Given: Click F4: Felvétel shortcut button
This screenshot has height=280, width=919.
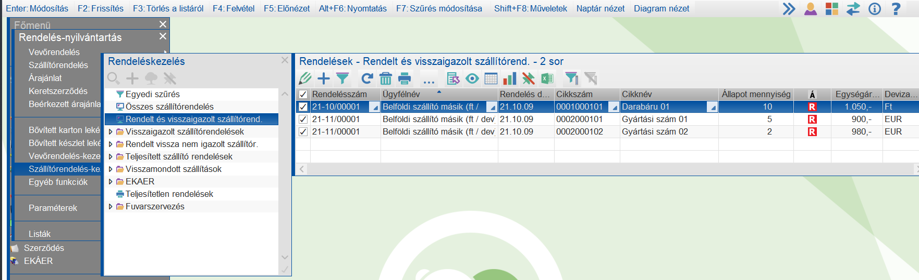Looking at the screenshot, I should point(234,8).
